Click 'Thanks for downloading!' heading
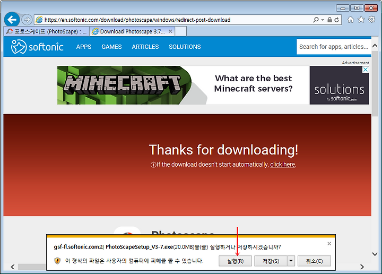This screenshot has height=274, width=382. [223, 150]
